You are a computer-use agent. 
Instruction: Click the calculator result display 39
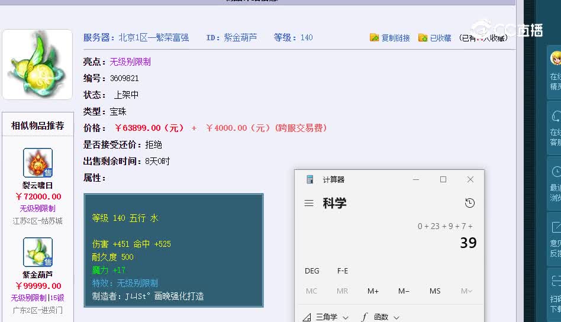click(468, 243)
